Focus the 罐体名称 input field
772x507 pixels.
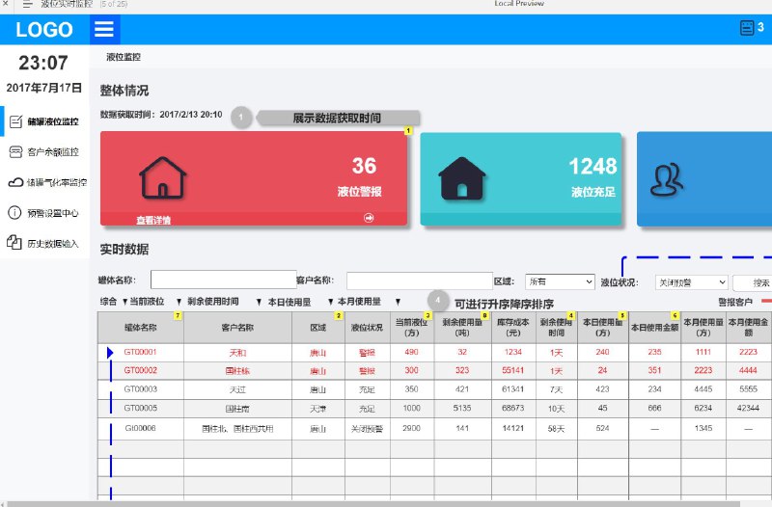point(224,280)
